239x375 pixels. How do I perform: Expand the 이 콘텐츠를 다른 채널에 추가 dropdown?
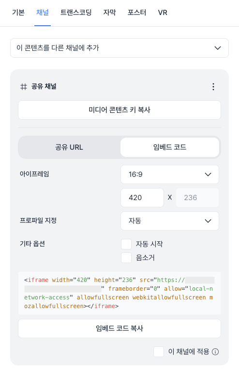pos(119,48)
